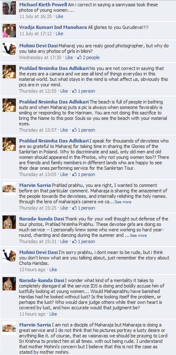Show the 1 person who liked 12:57 comment
This screenshot has height=355, width=176.
pyautogui.click(x=86, y=130)
